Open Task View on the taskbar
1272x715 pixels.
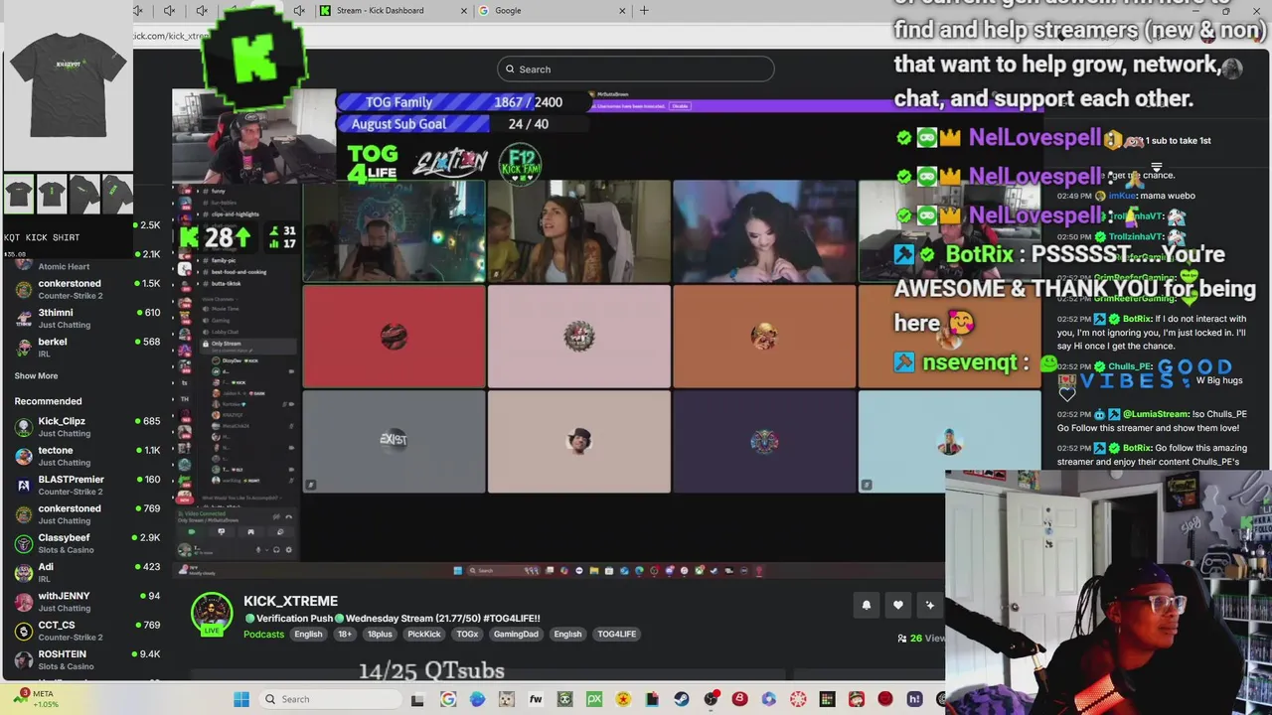[417, 699]
